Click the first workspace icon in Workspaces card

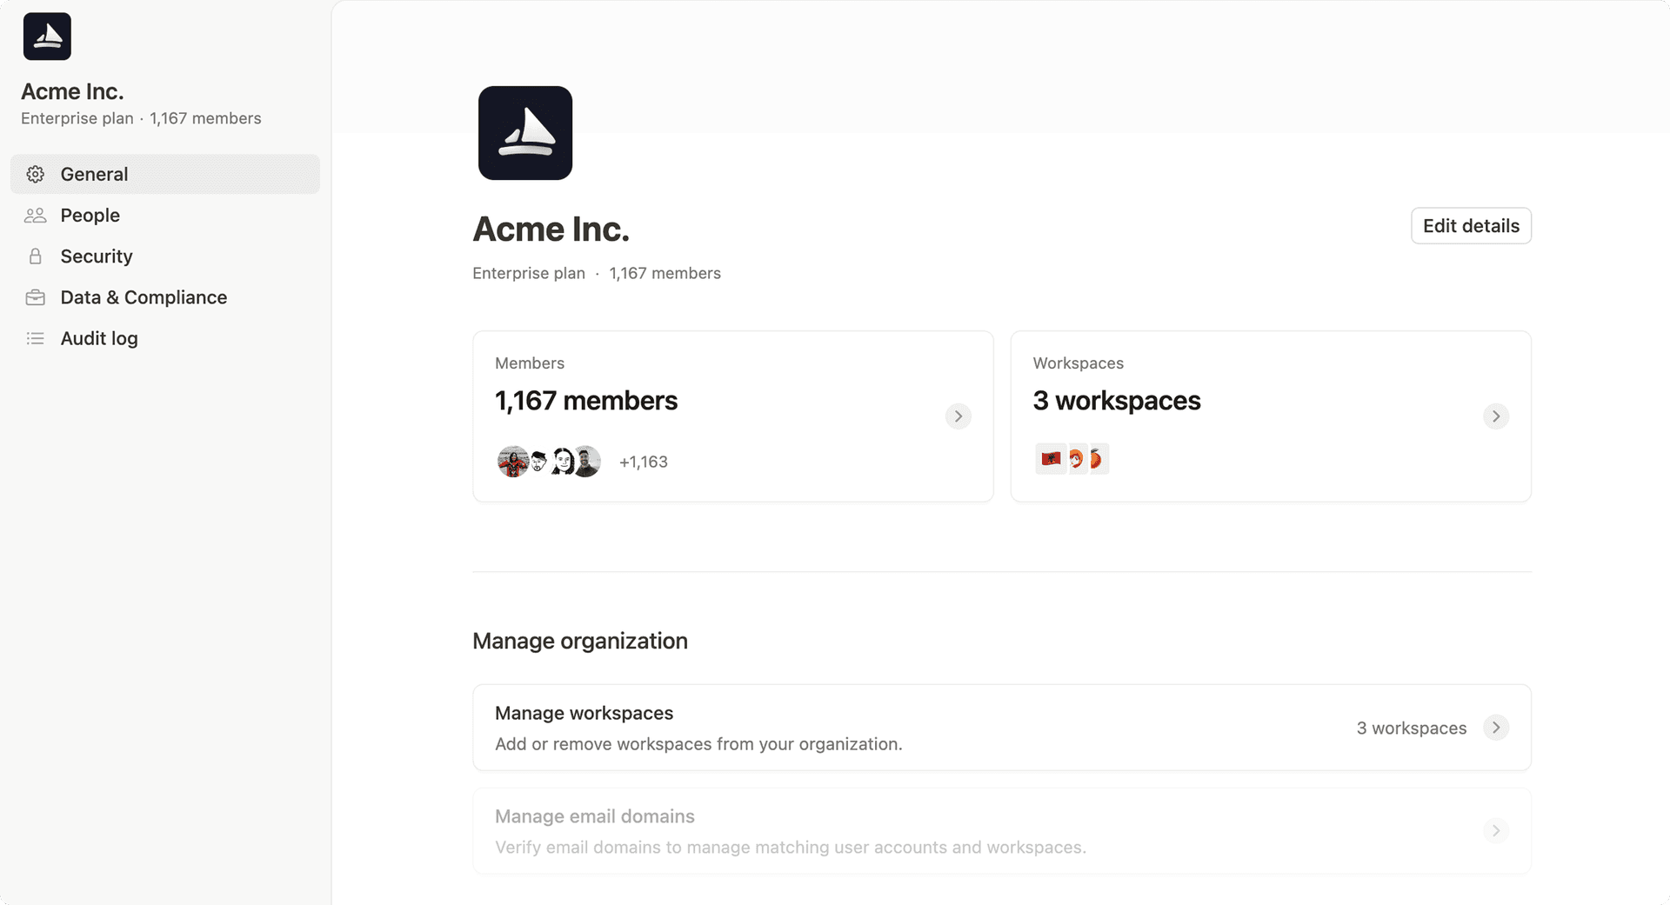[x=1051, y=459]
